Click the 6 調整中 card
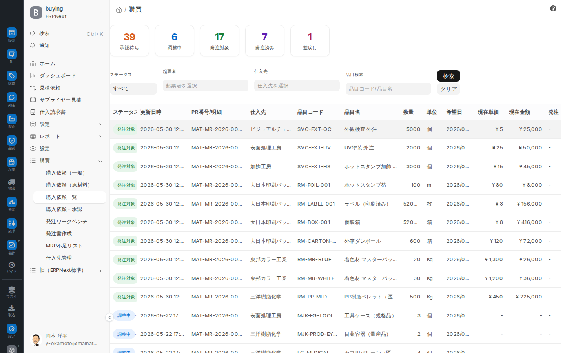 pyautogui.click(x=175, y=41)
